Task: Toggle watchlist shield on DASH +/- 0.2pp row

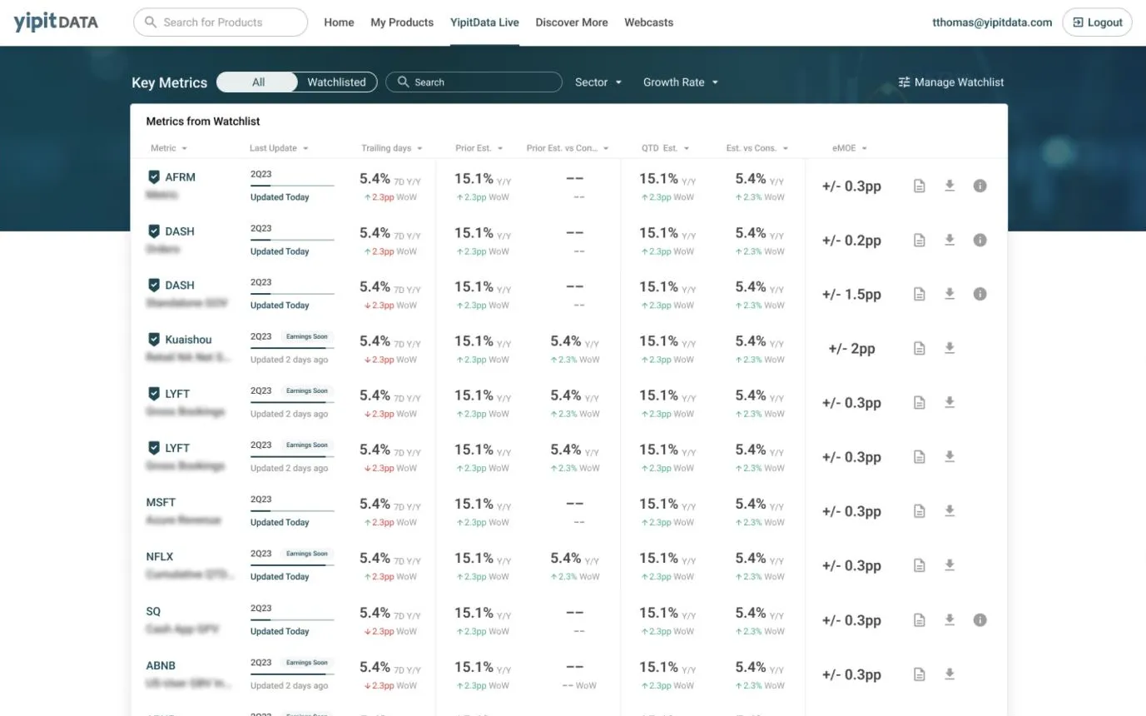Action: click(154, 231)
